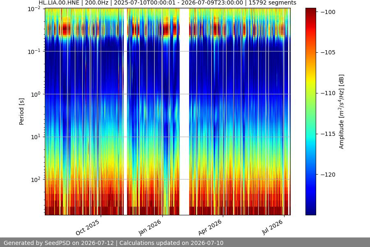Click the colorbar label '−115'

(x=328, y=134)
